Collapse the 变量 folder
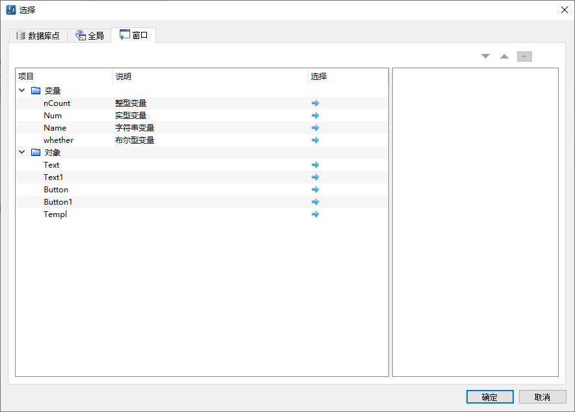 pos(22,90)
